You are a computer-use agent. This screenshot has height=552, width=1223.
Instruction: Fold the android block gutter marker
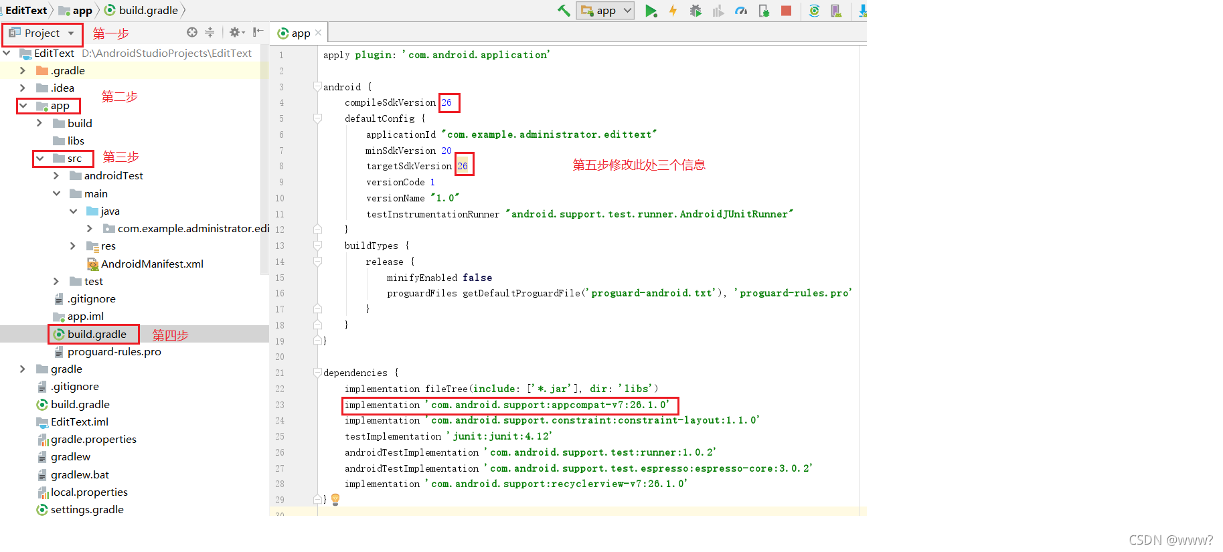click(317, 86)
